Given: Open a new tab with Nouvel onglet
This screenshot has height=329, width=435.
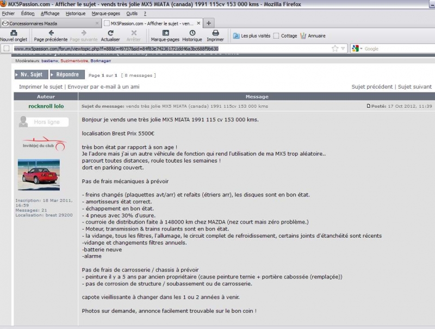Looking at the screenshot, I should tap(13, 36).
